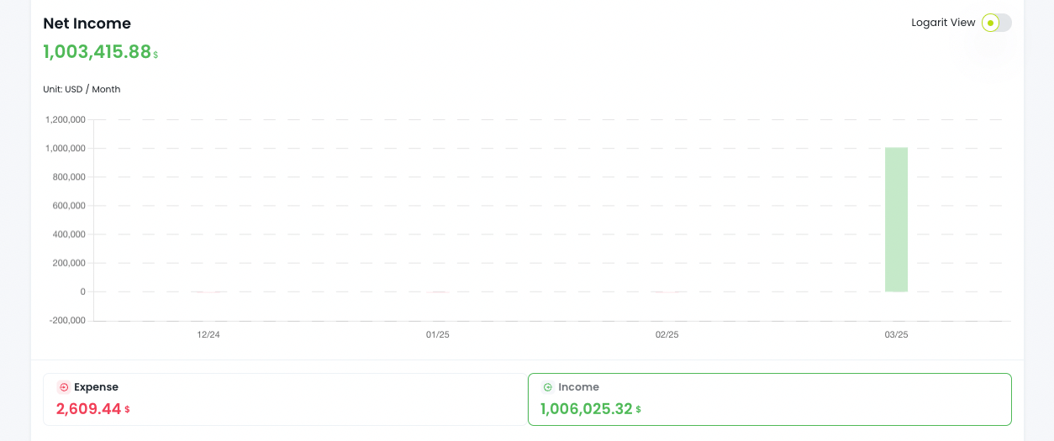Click the green Income arrow icon
This screenshot has height=441, width=1054.
click(548, 387)
